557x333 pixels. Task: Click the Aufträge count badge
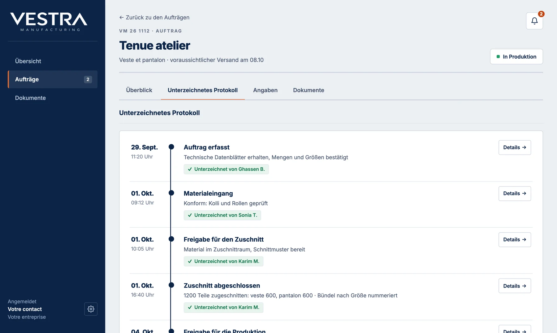(88, 80)
